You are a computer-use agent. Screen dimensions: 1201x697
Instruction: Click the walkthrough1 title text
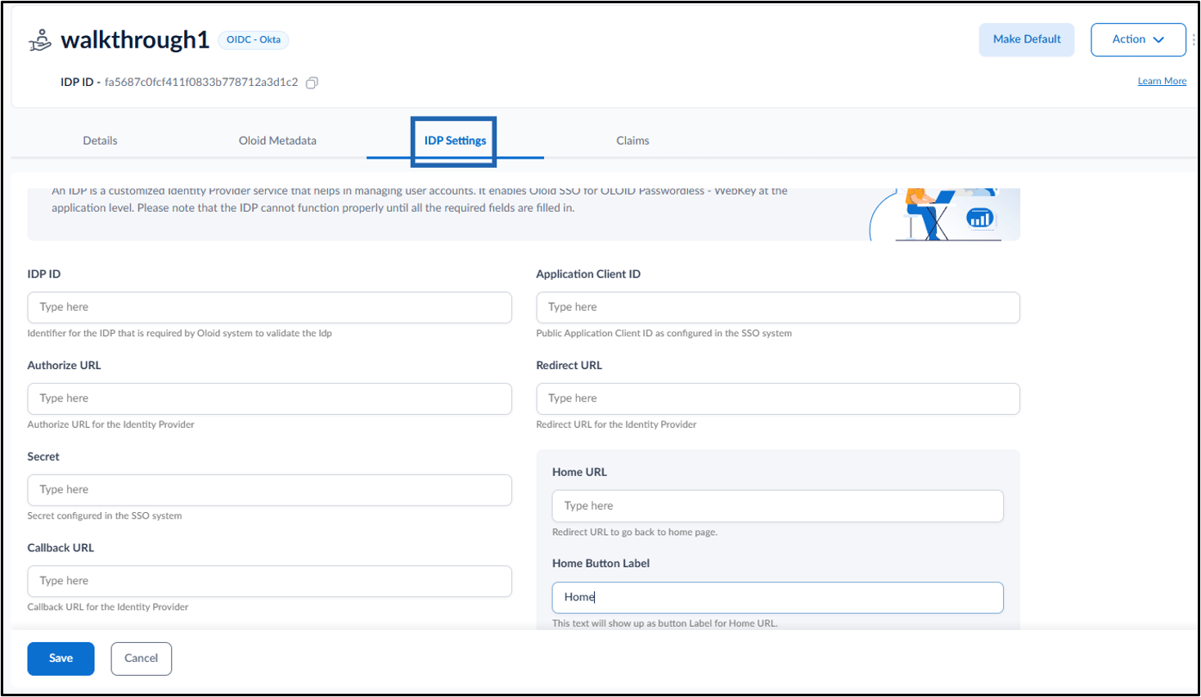click(x=135, y=40)
